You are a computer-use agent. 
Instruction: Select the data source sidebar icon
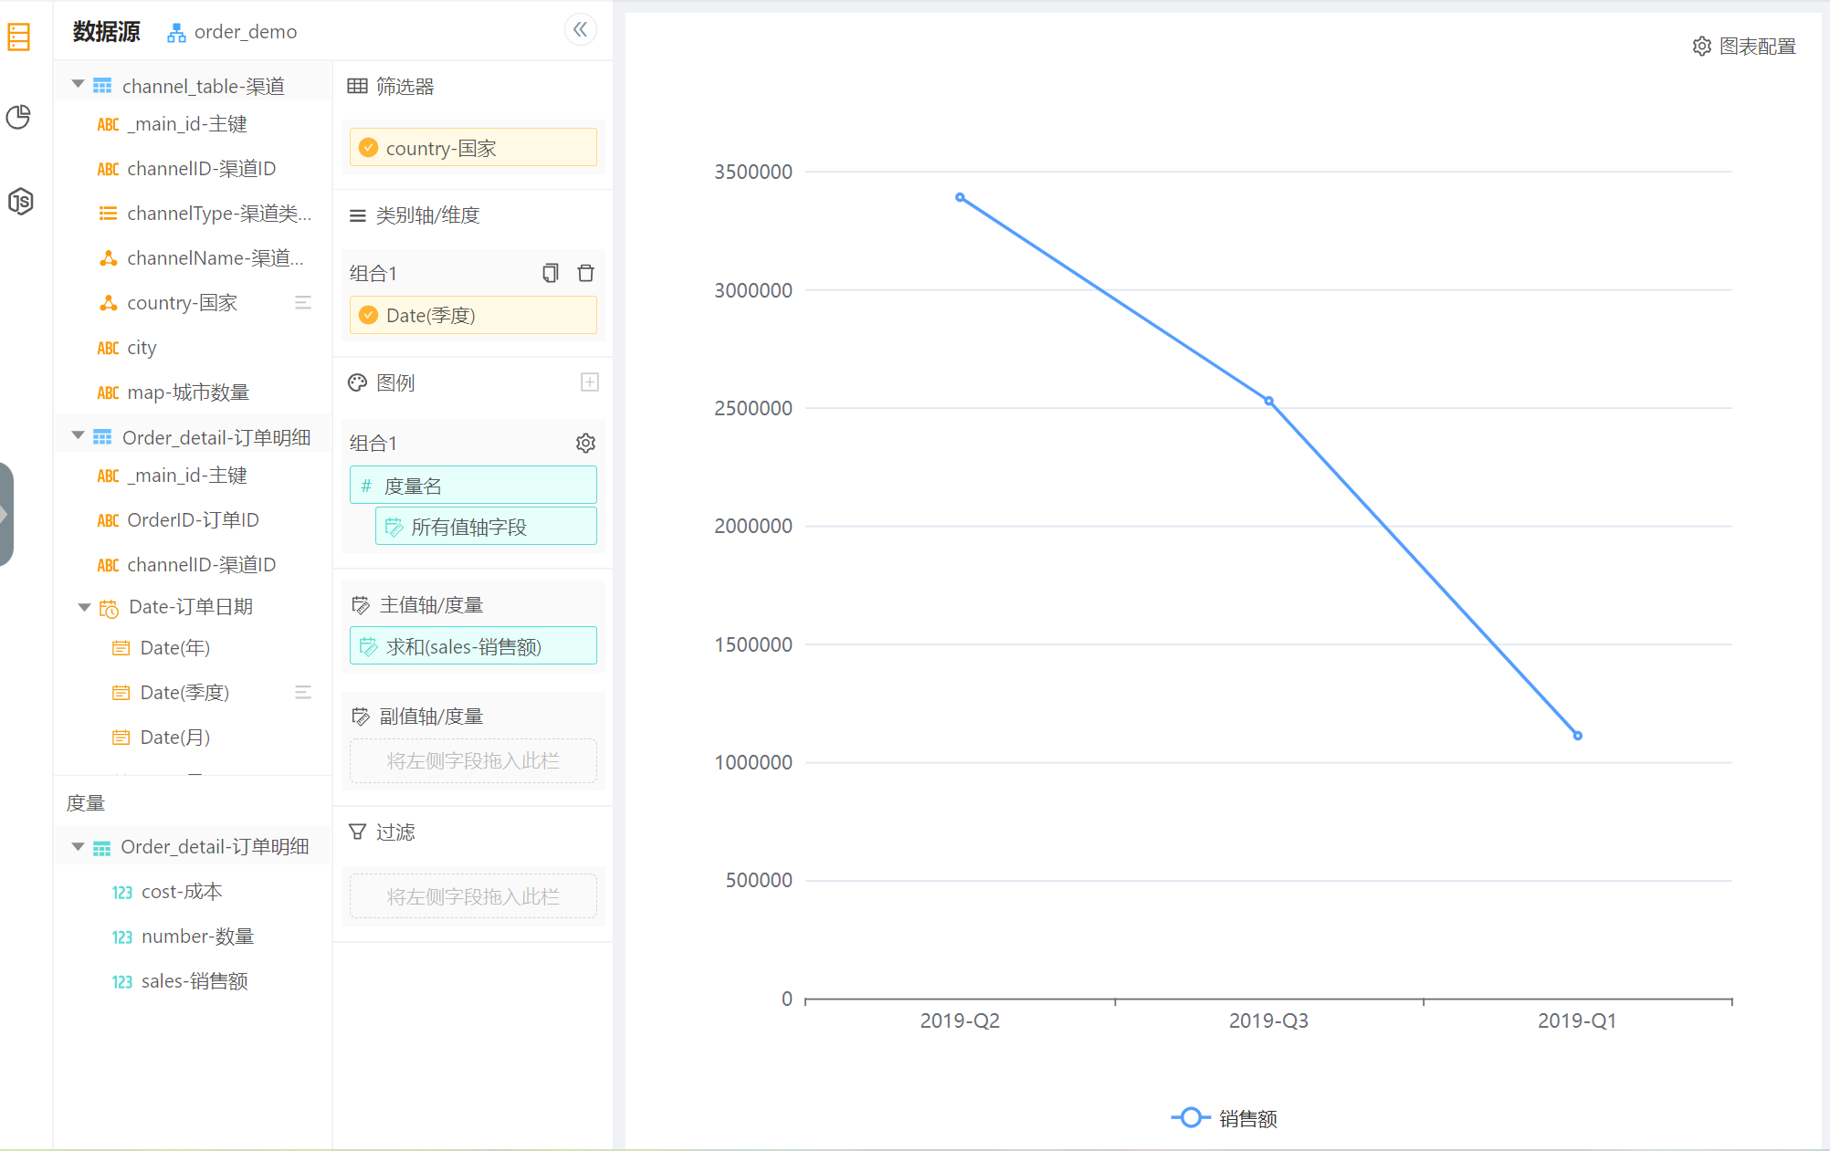tap(19, 37)
